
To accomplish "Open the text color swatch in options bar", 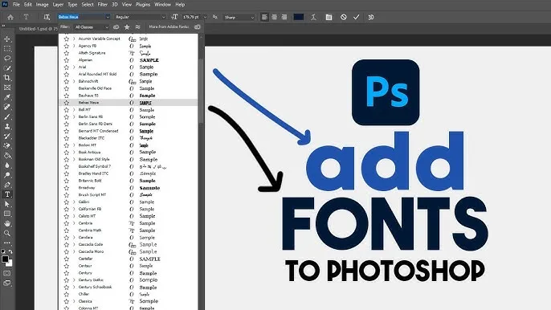I will click(299, 17).
